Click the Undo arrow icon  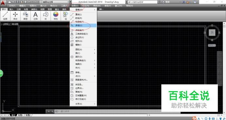pyautogui.click(x=29, y=2)
